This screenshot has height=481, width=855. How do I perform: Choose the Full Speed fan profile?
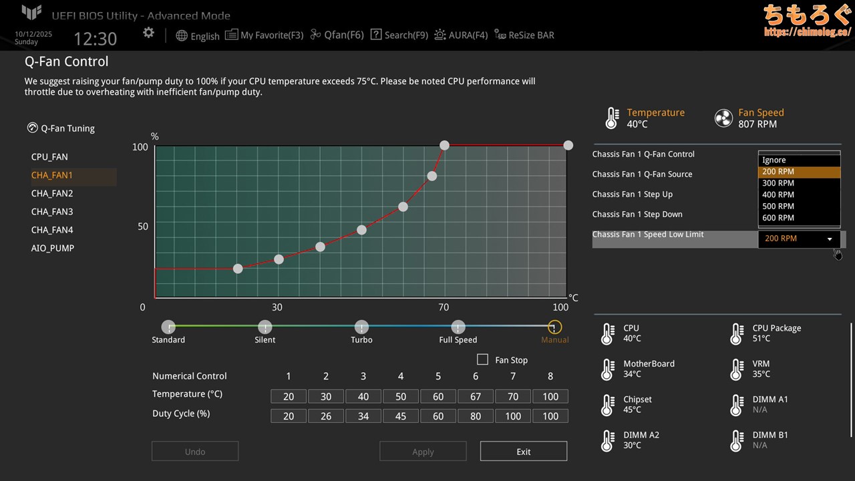click(458, 327)
